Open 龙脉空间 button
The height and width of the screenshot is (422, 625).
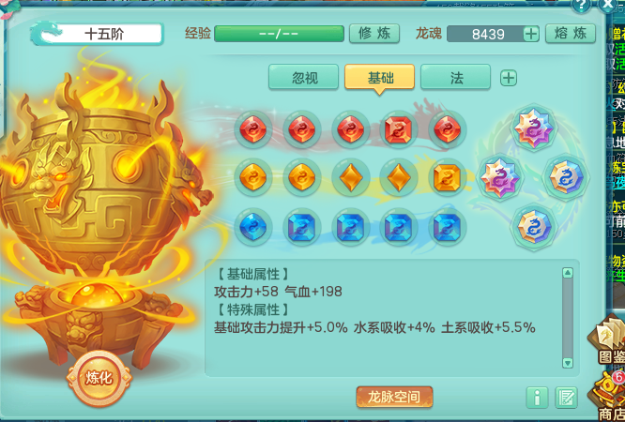point(394,397)
